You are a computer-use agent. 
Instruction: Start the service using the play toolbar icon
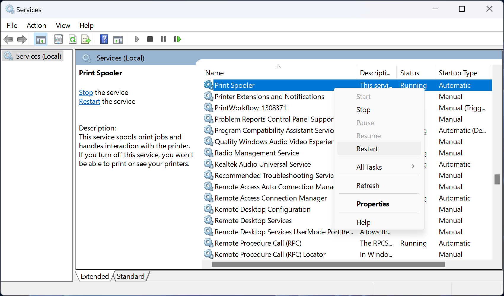coord(137,39)
